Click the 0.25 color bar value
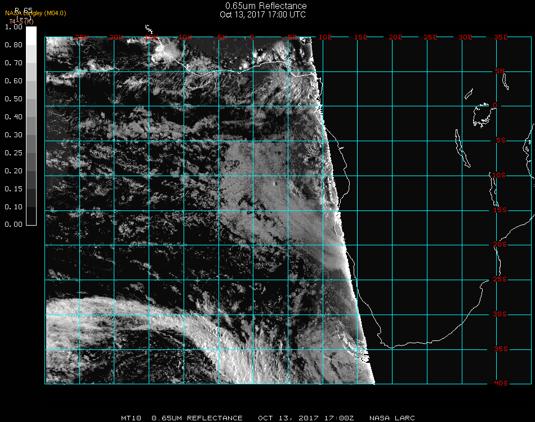This screenshot has height=422, width=535. tap(14, 152)
